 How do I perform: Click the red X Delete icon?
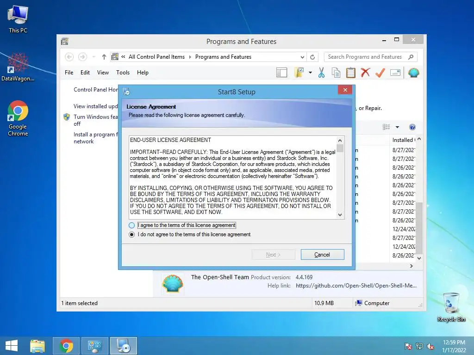coord(365,73)
